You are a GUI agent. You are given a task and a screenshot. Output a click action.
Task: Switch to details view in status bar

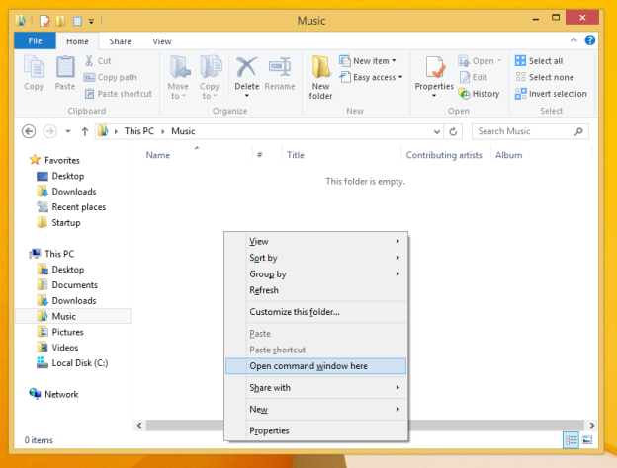point(571,440)
